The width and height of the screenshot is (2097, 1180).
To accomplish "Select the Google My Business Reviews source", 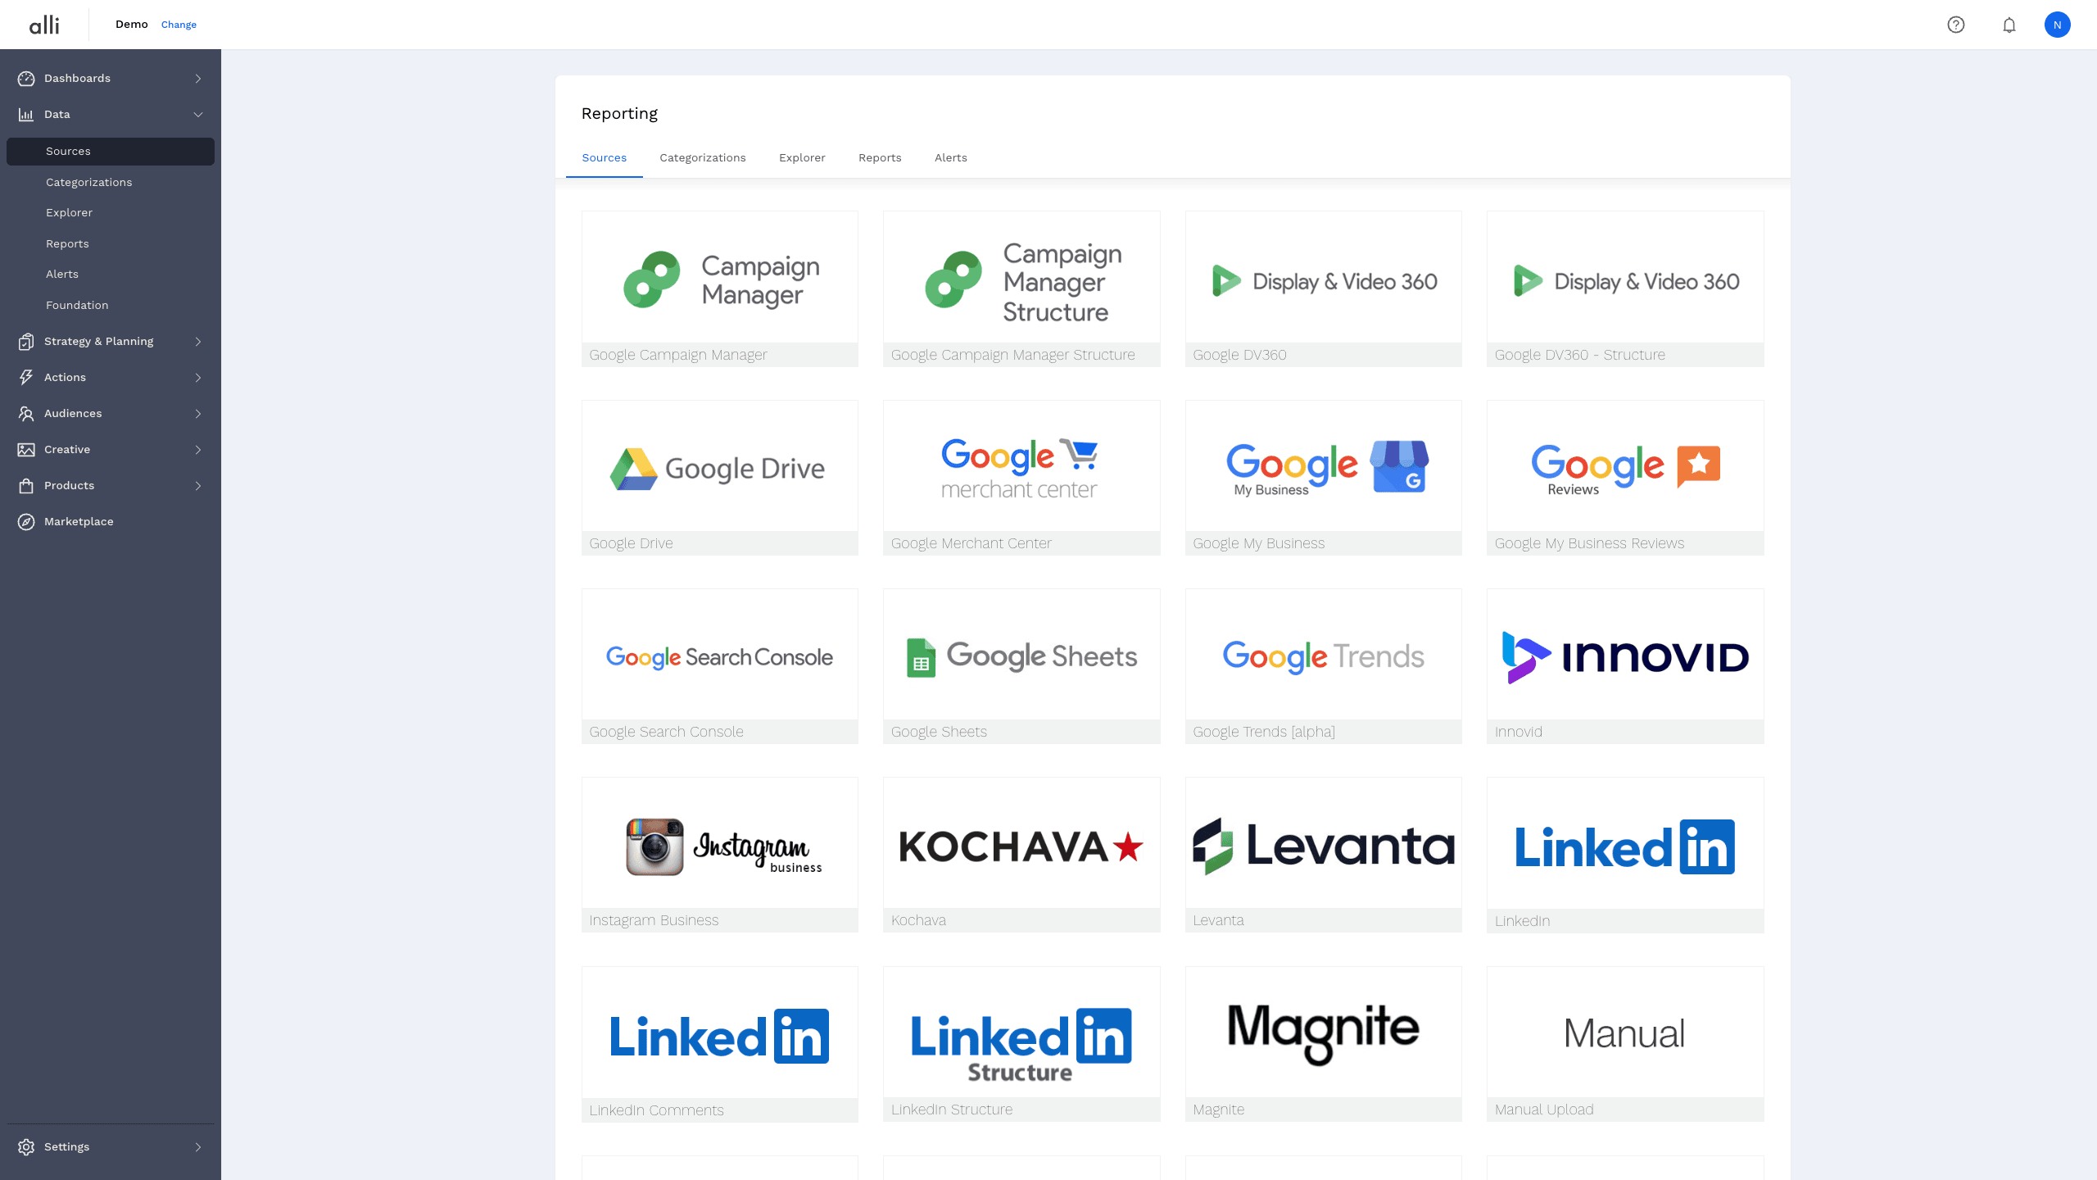I will click(1625, 478).
